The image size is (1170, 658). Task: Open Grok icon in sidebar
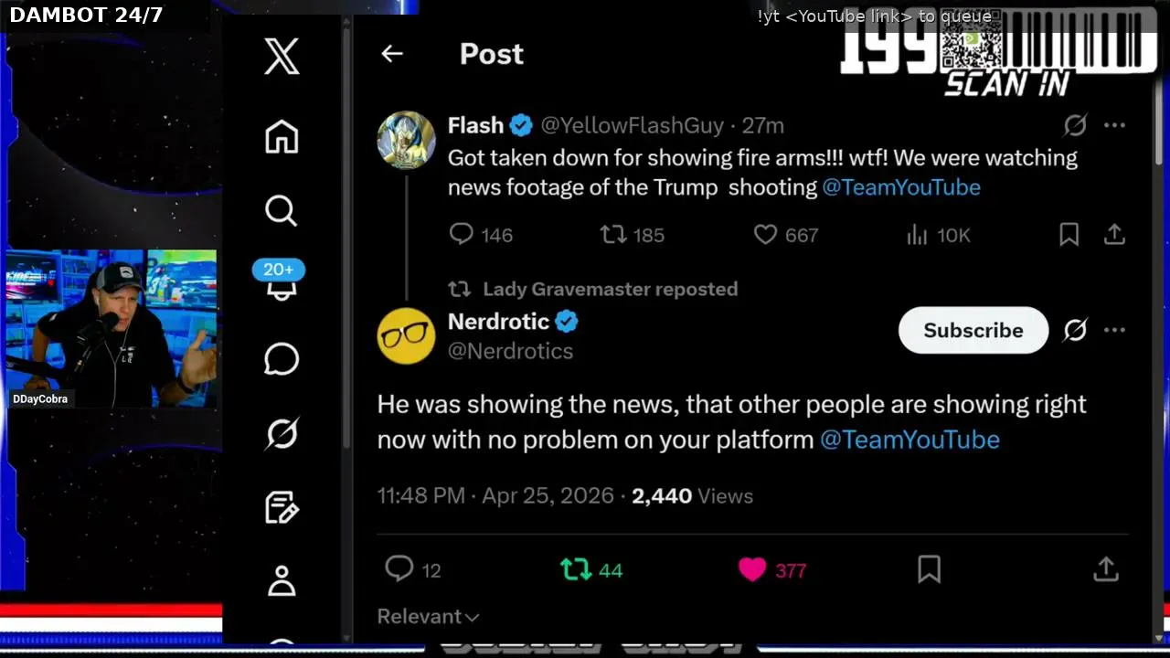tap(282, 433)
